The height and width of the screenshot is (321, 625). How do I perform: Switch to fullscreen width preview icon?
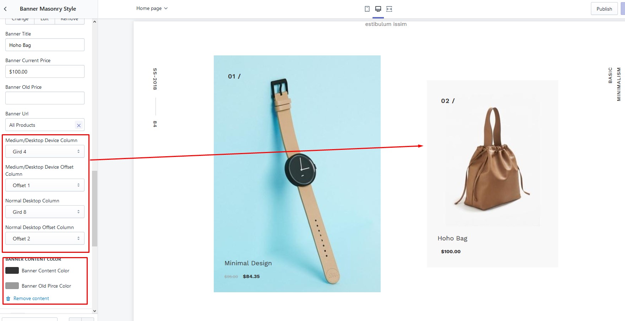click(x=389, y=9)
